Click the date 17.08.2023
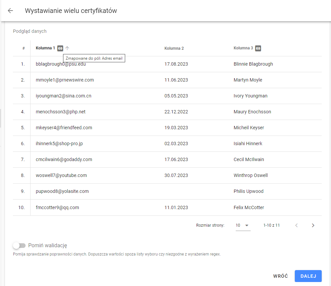Viewport: 331px width, 286px height. pos(176,64)
